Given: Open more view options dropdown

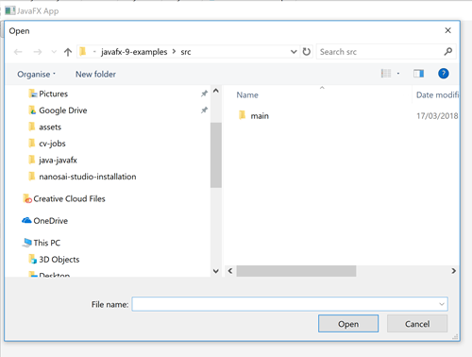Looking at the screenshot, I should tap(398, 74).
